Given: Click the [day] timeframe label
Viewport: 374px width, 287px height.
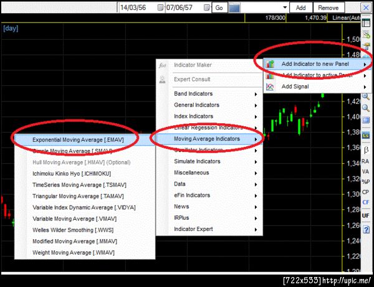Looking at the screenshot, I should point(11,29).
